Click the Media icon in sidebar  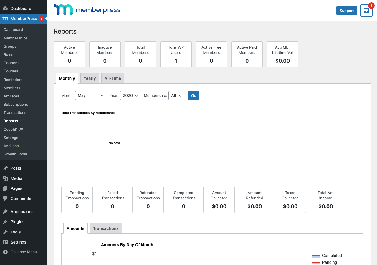pyautogui.click(x=5, y=178)
